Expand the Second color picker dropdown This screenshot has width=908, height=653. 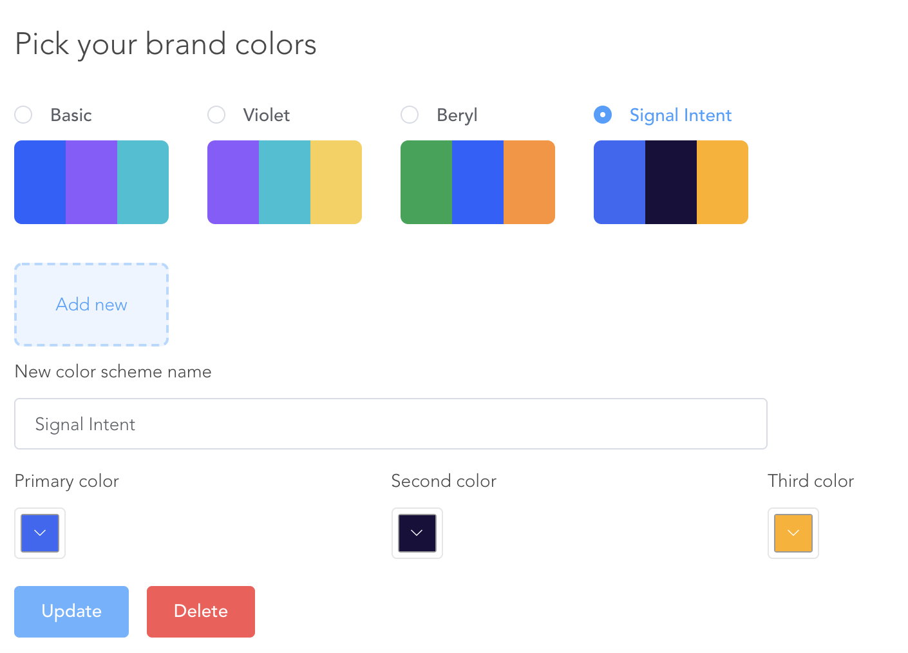(x=417, y=533)
